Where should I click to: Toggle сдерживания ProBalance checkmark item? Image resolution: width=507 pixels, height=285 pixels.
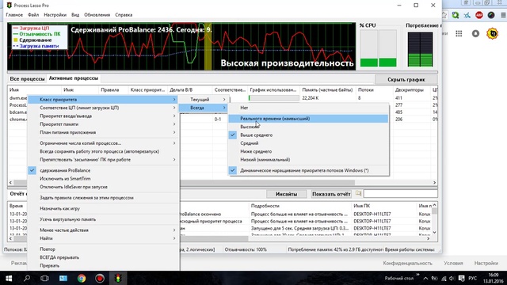coord(104,170)
